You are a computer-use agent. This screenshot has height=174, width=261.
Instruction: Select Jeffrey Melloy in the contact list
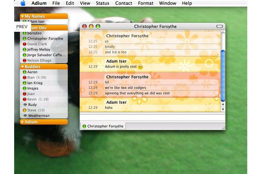point(39,50)
